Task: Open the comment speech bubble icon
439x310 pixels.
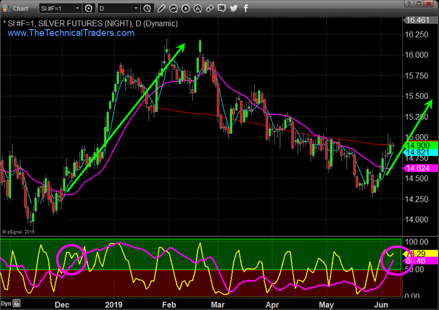Action: coord(222,8)
